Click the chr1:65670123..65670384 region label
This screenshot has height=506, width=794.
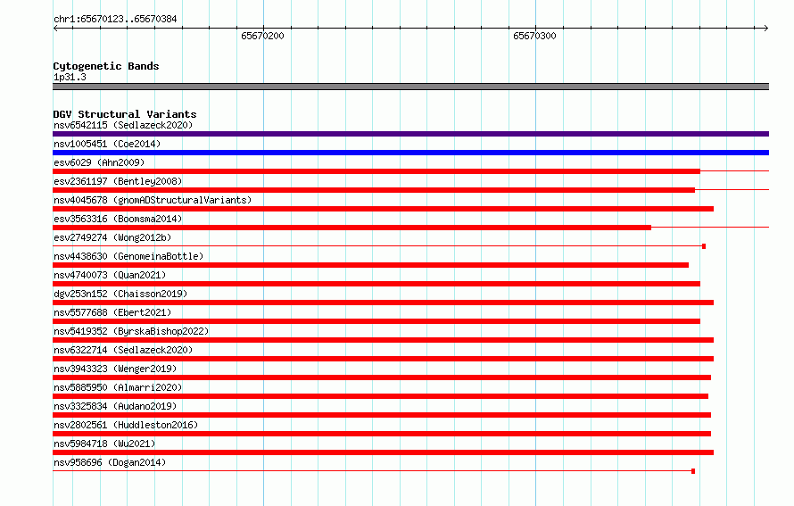pyautogui.click(x=115, y=19)
